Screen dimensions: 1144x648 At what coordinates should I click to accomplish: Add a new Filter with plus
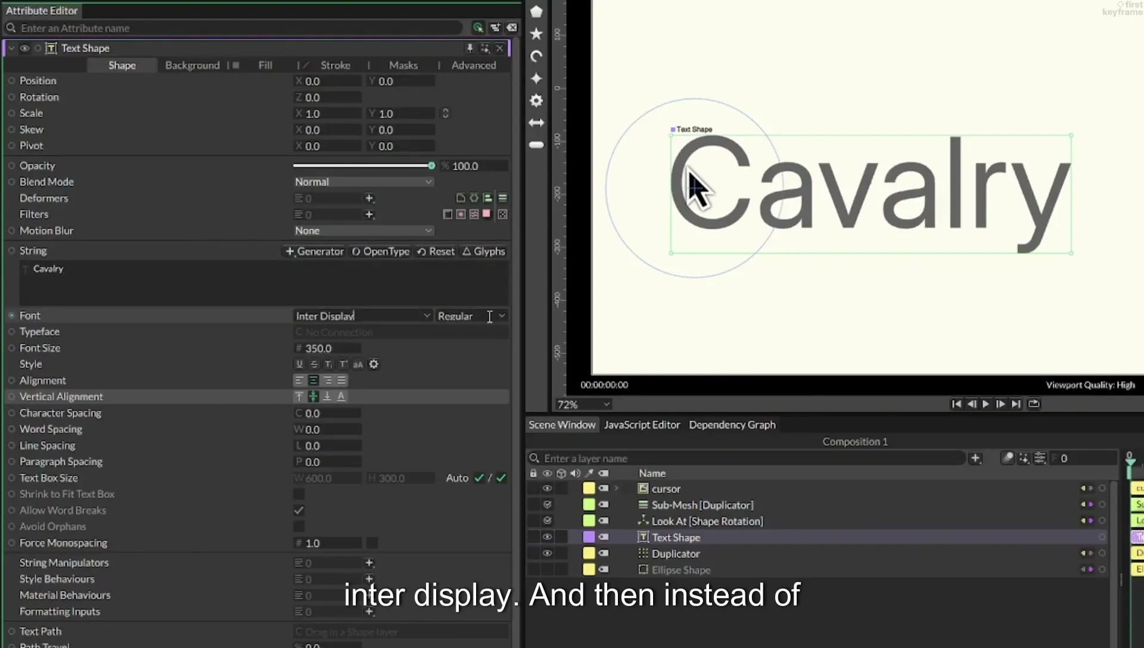369,214
